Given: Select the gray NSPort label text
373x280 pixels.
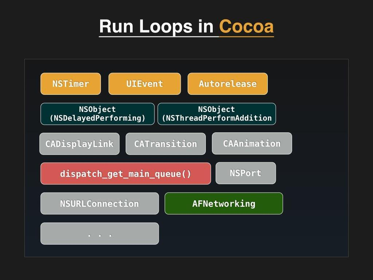Looking at the screenshot, I should pyautogui.click(x=246, y=173).
